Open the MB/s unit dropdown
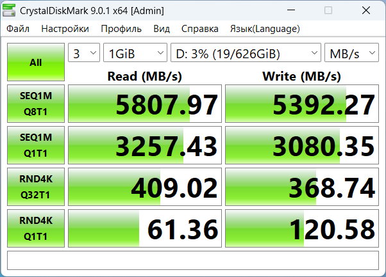The width and height of the screenshot is (386, 277). [x=351, y=53]
